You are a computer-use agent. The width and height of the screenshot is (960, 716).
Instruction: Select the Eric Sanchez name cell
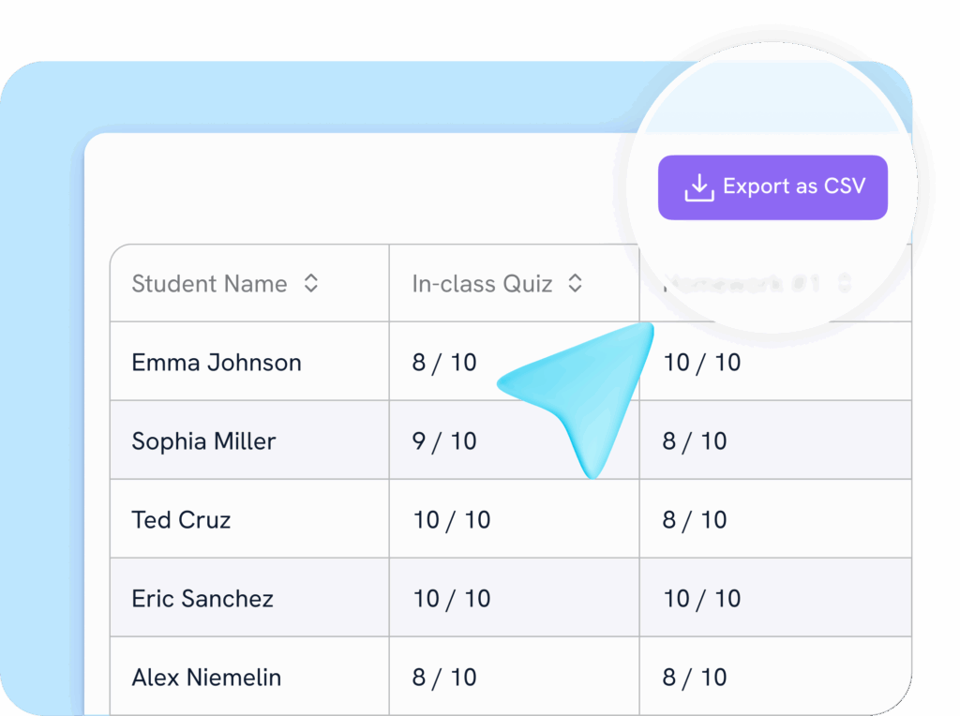pyautogui.click(x=202, y=599)
